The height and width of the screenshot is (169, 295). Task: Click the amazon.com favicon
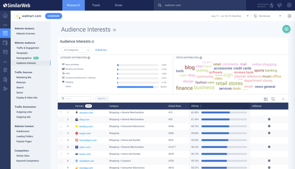77,113
